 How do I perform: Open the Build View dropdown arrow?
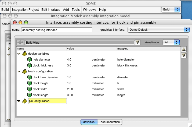pos(138,43)
